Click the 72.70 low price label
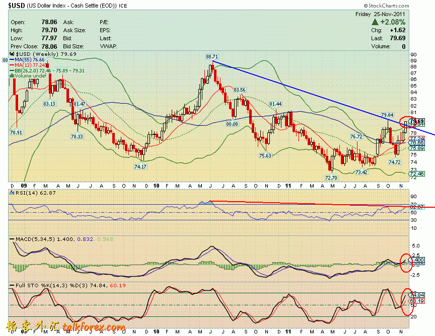 pos(331,178)
